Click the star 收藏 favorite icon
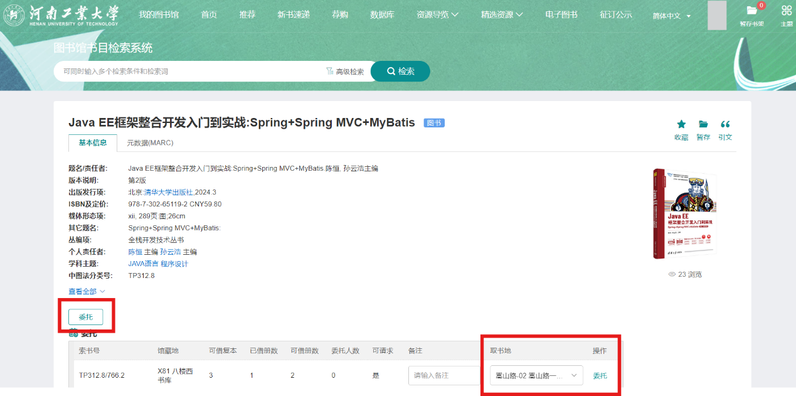The width and height of the screenshot is (796, 396). 681,124
